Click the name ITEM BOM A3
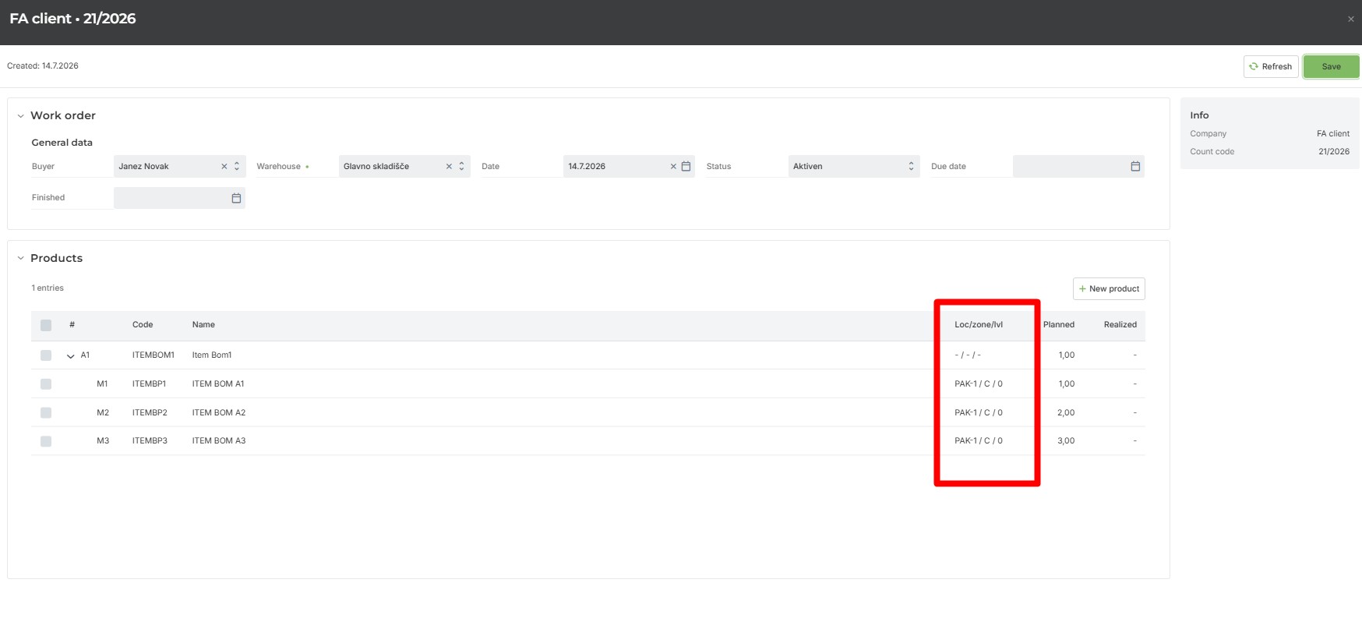This screenshot has width=1362, height=643. pyautogui.click(x=219, y=441)
